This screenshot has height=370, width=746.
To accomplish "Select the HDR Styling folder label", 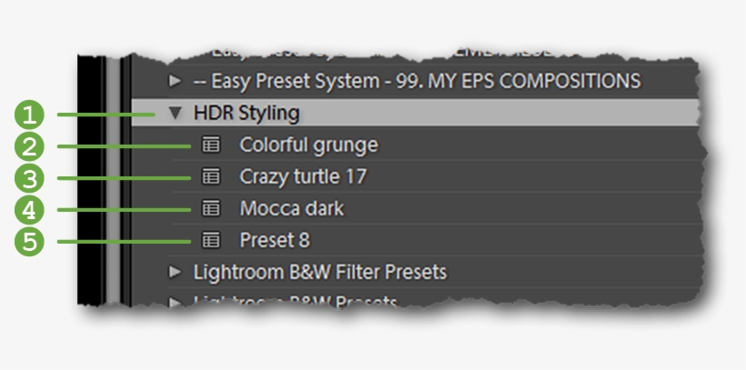I will point(247,114).
